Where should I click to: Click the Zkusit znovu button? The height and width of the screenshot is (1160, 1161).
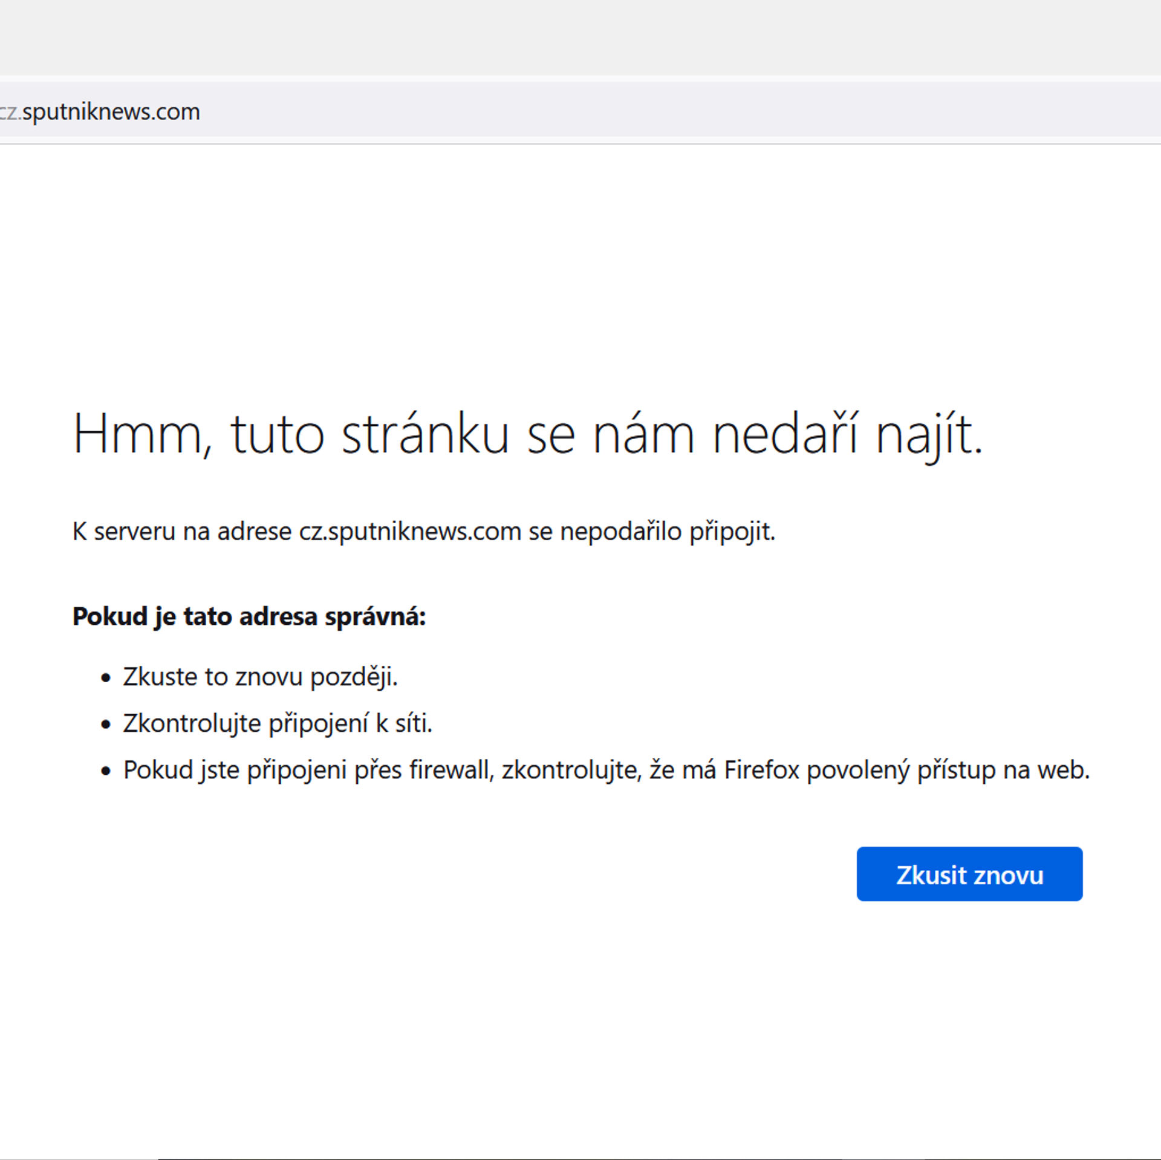pos(969,875)
